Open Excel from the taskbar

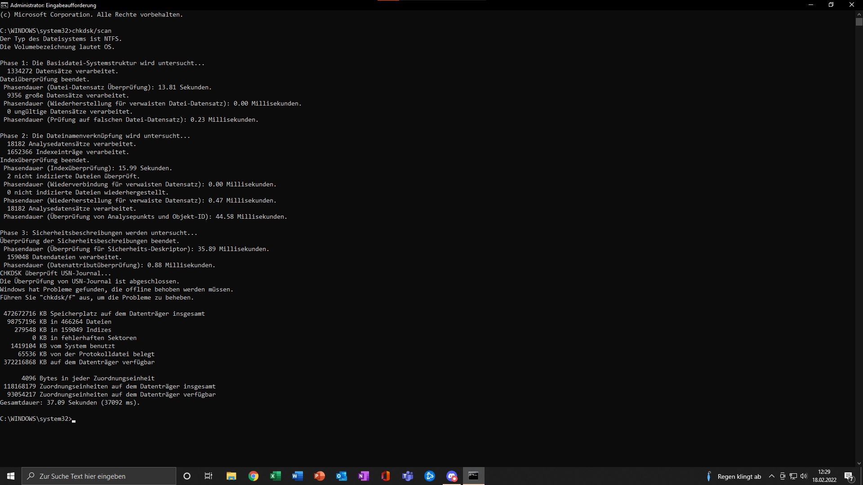[x=276, y=476]
